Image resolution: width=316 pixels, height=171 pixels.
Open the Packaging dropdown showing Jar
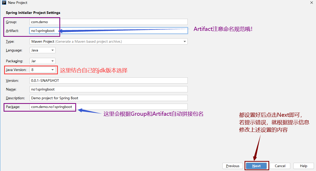point(42,61)
